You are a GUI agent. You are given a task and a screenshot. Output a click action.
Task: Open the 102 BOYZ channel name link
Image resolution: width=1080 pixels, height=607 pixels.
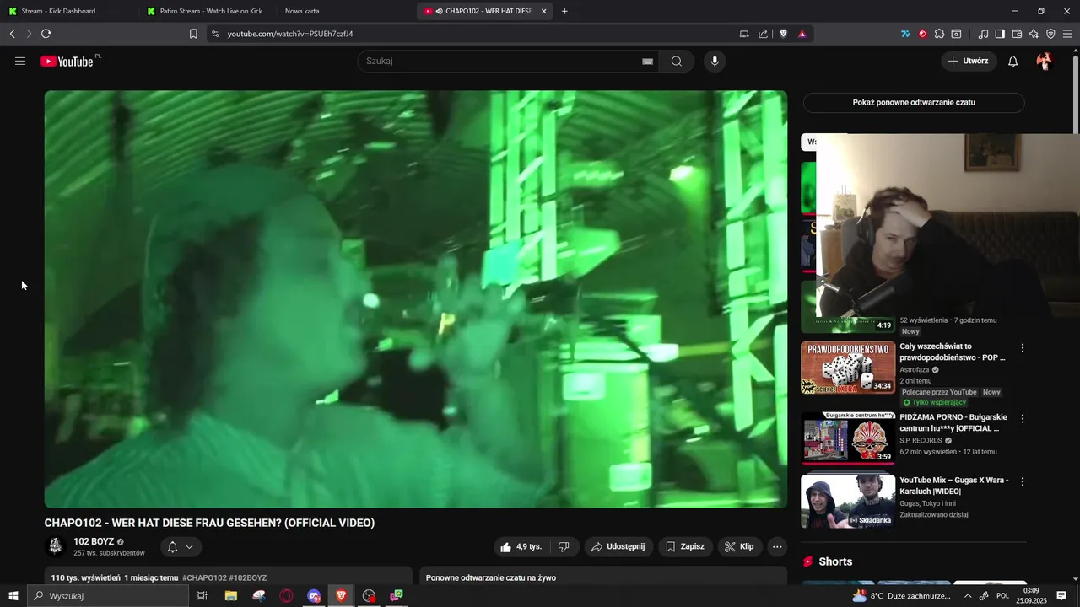[94, 542]
